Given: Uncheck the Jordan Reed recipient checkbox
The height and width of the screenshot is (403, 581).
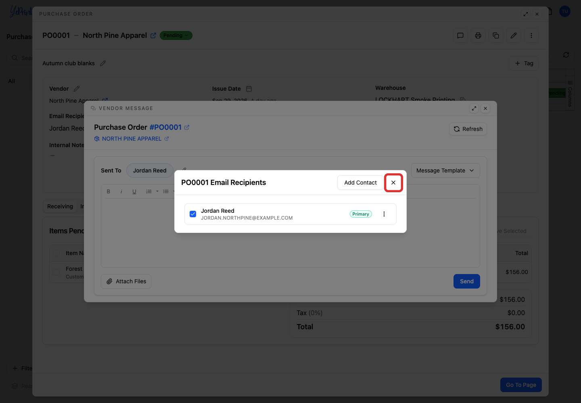Looking at the screenshot, I should (193, 214).
